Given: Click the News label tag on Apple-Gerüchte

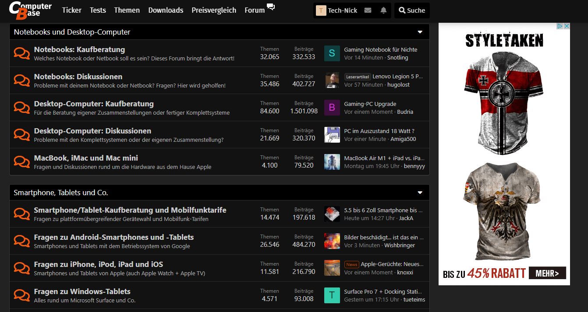Looking at the screenshot, I should point(352,264).
